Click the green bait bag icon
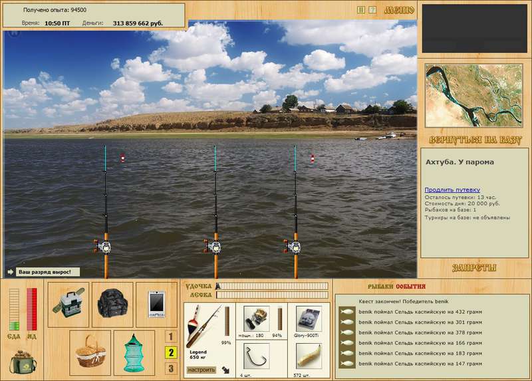Screen dimensions: 532x381 pyautogui.click(x=23, y=362)
